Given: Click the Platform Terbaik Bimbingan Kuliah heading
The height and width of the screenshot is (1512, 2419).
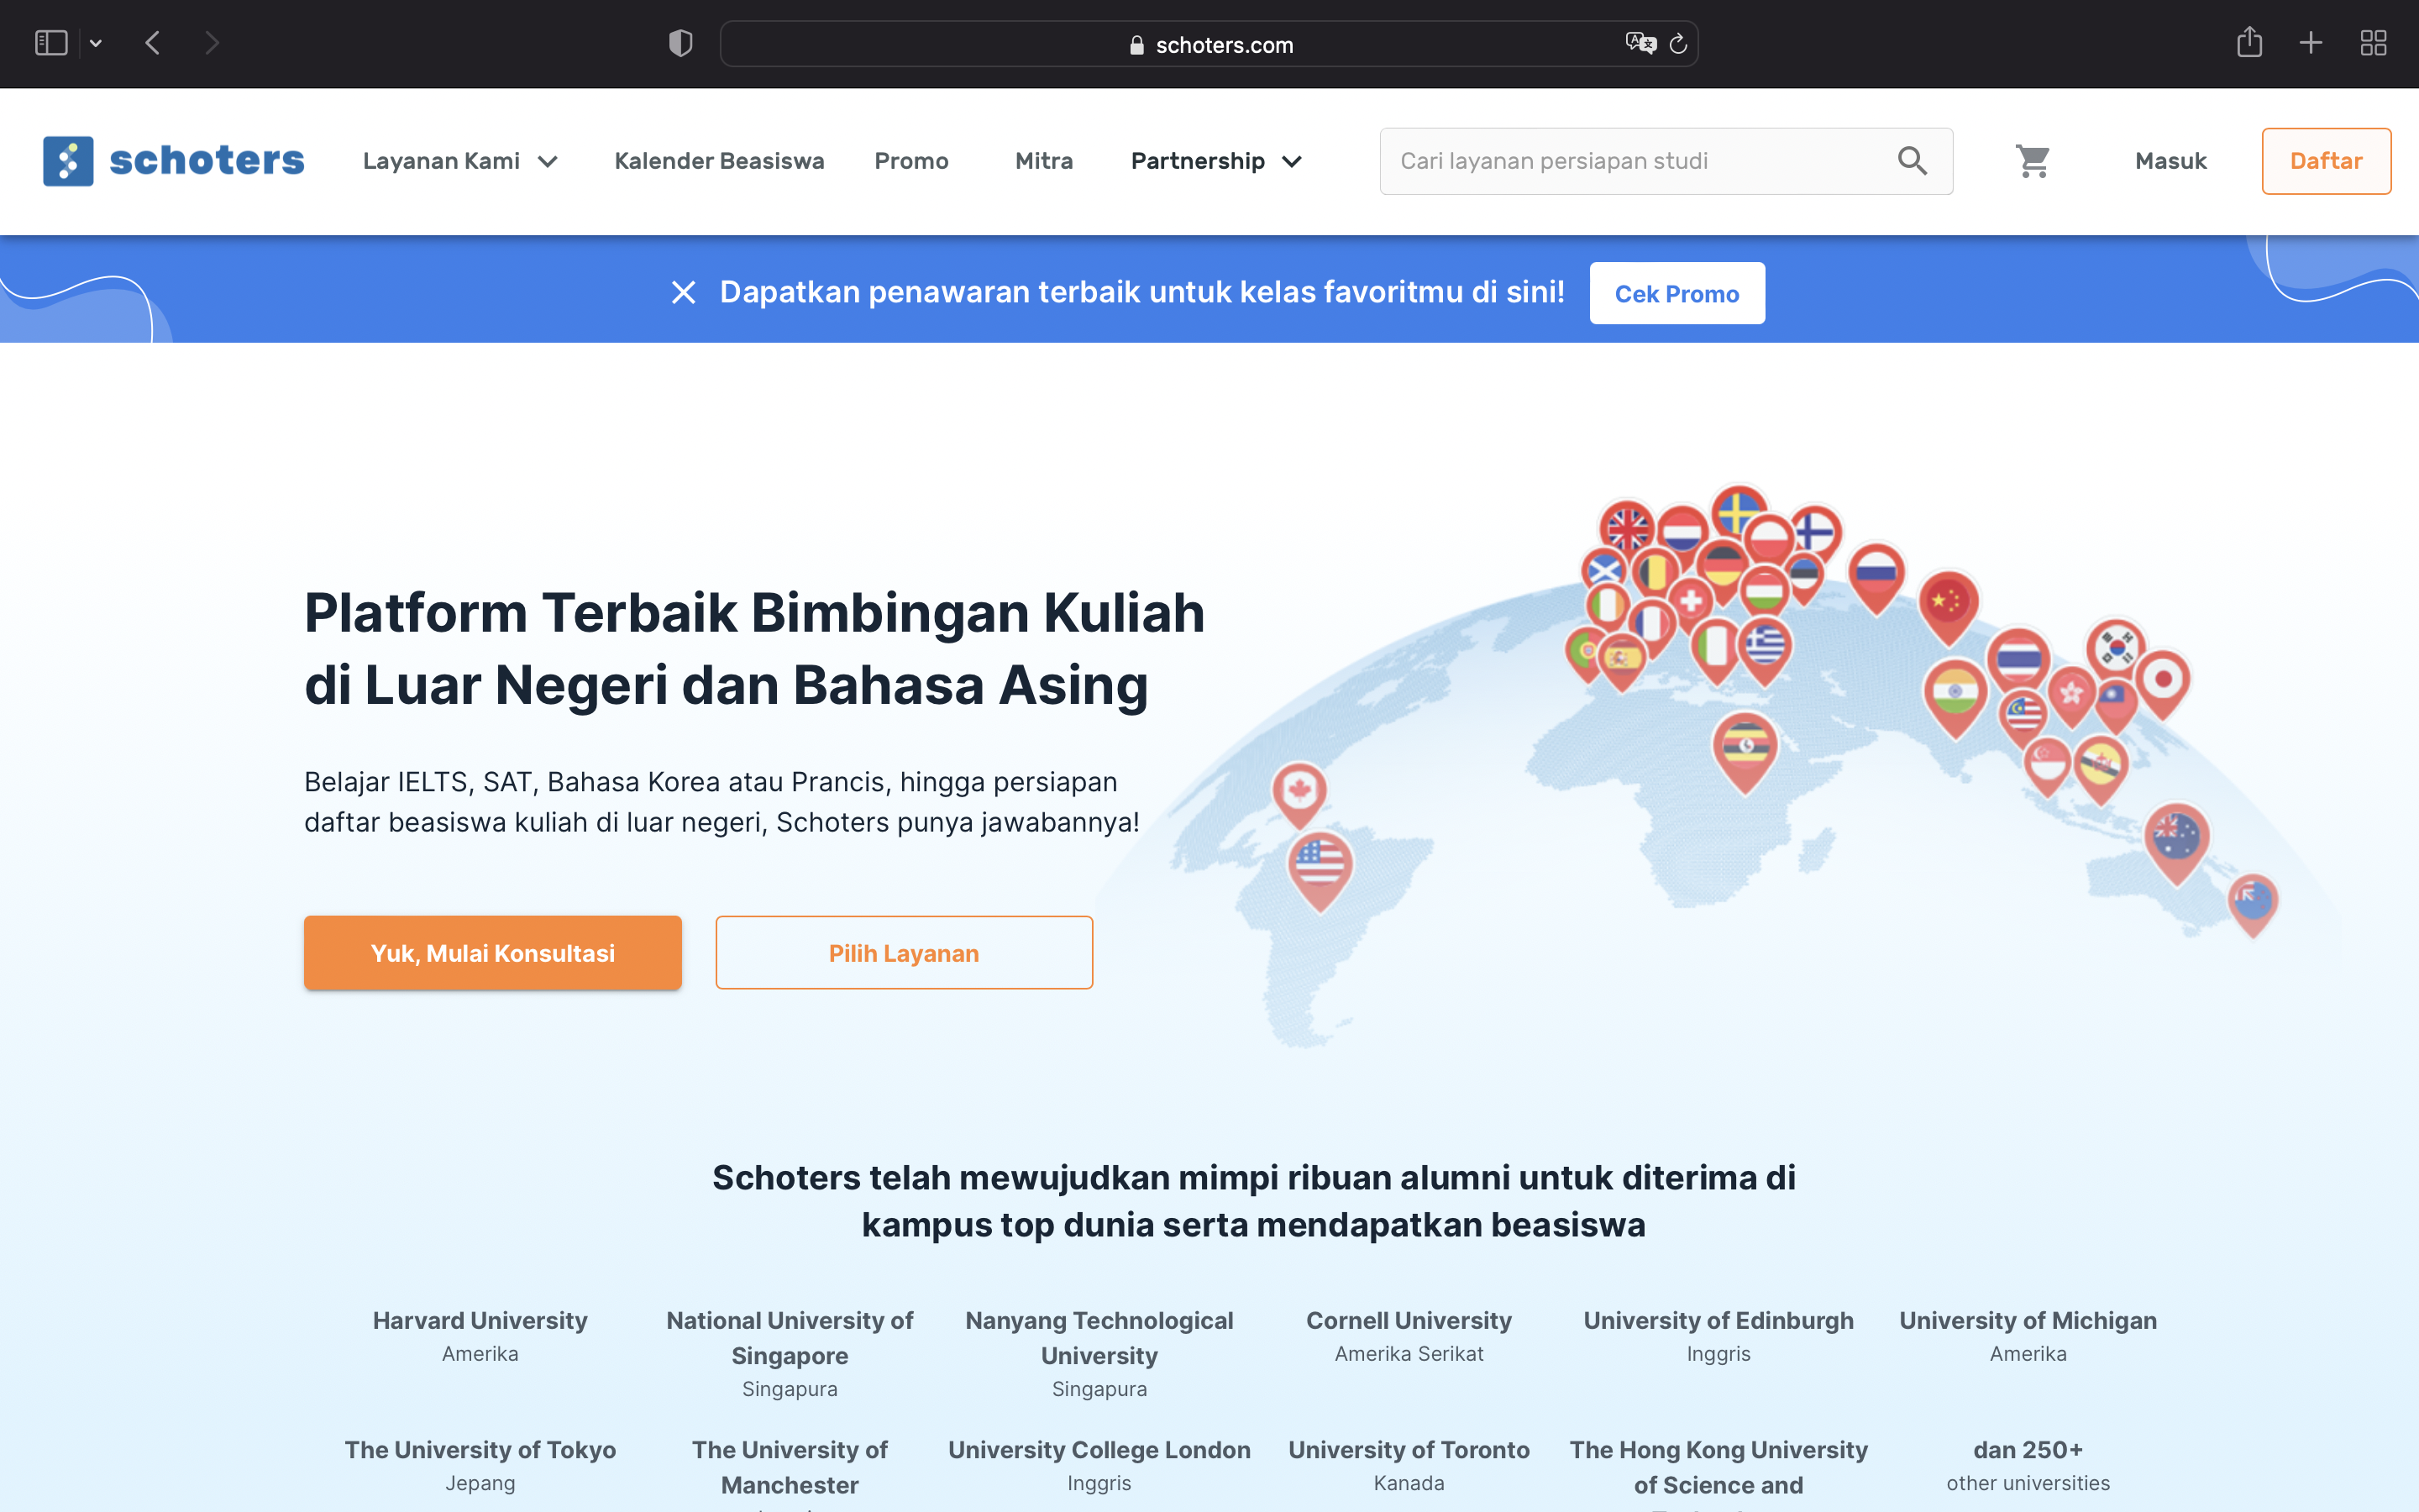Looking at the screenshot, I should pyautogui.click(x=755, y=649).
